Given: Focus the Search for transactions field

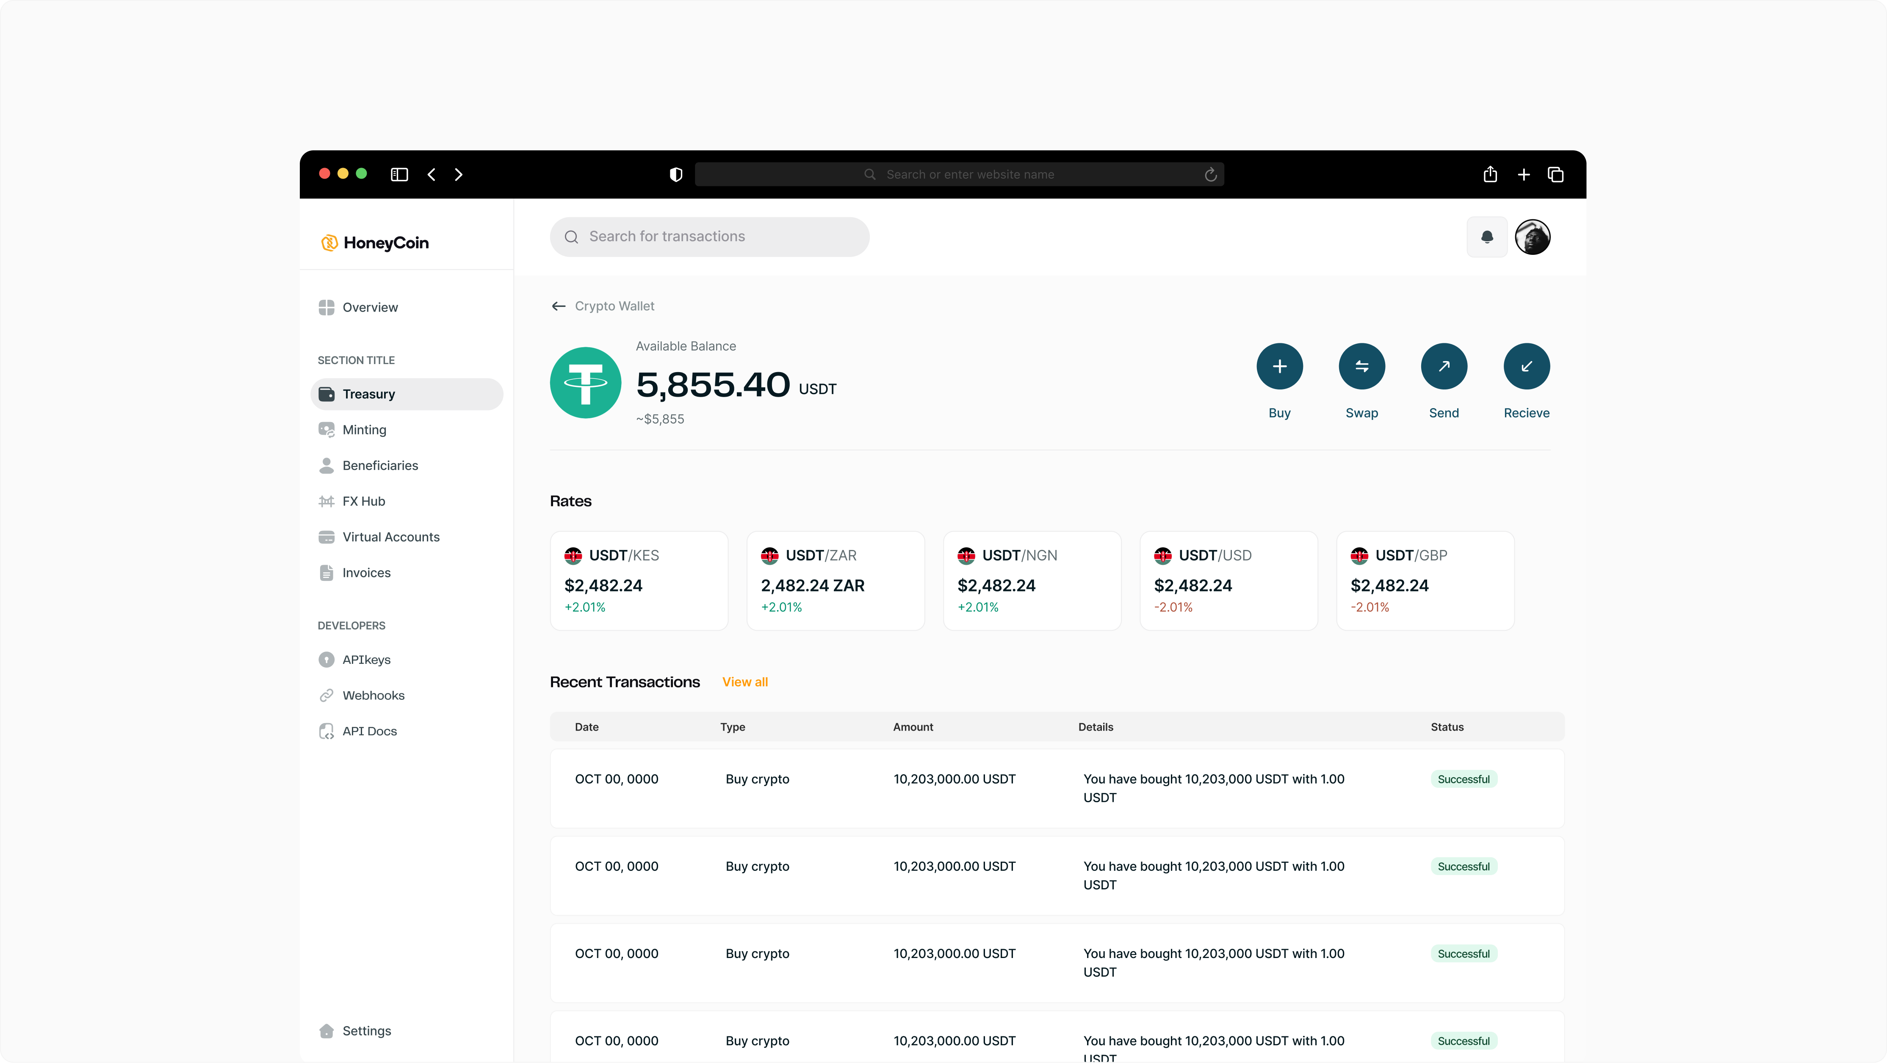Looking at the screenshot, I should pyautogui.click(x=709, y=237).
